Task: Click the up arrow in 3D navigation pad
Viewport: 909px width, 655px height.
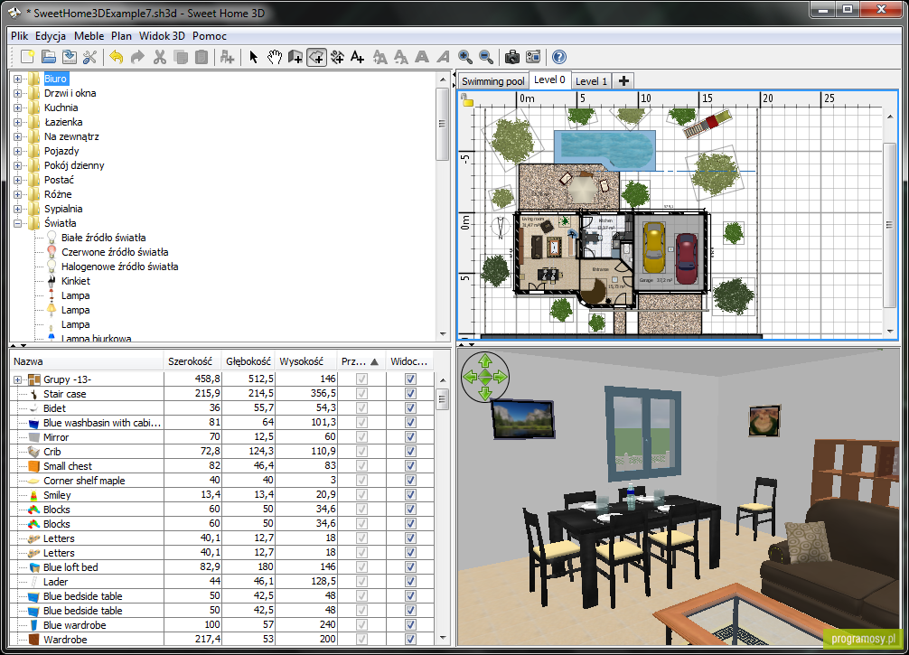Action: point(485,361)
